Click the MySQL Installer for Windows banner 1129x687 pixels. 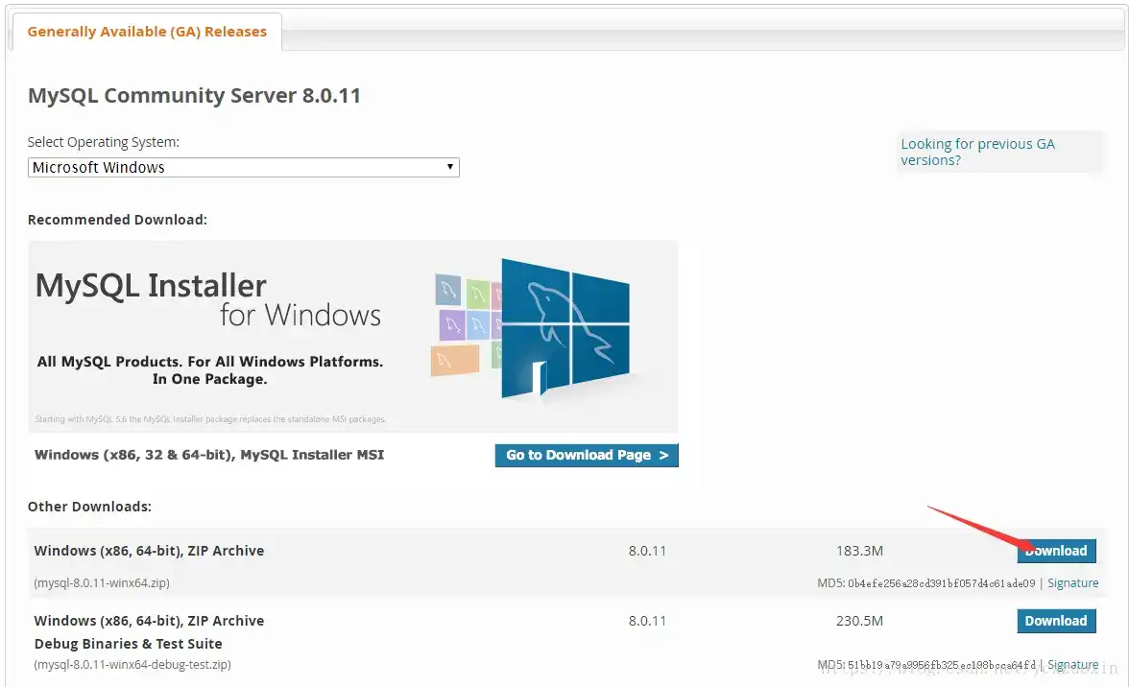point(353,336)
